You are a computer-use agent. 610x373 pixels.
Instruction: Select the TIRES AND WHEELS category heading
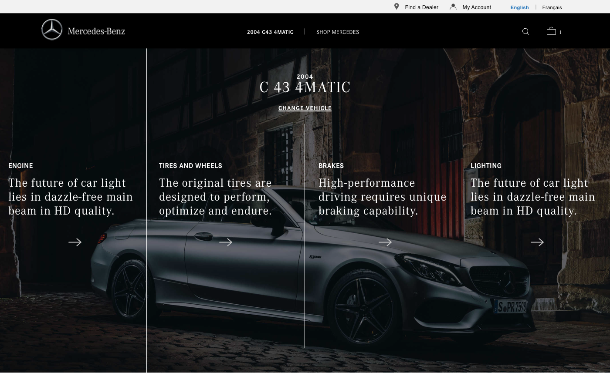(190, 166)
